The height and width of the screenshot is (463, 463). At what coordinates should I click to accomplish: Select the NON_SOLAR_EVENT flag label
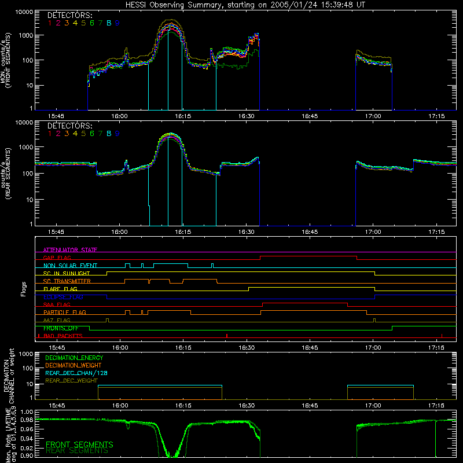[70, 266]
